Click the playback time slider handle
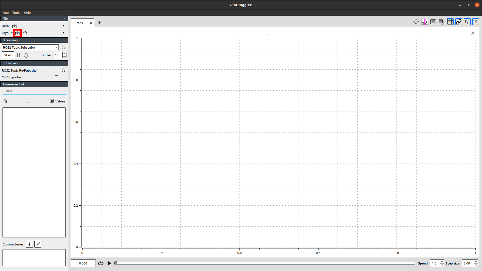 coord(116,263)
